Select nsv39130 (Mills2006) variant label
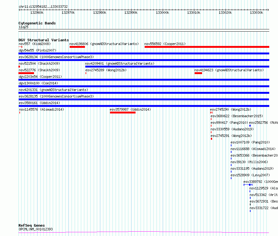The image size is (278, 236). click(x=249, y=162)
